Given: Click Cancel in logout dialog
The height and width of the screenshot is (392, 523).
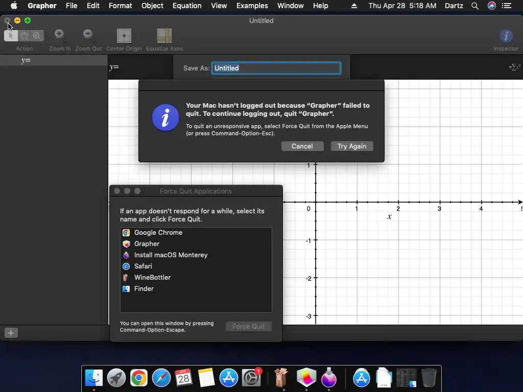Looking at the screenshot, I should [302, 146].
